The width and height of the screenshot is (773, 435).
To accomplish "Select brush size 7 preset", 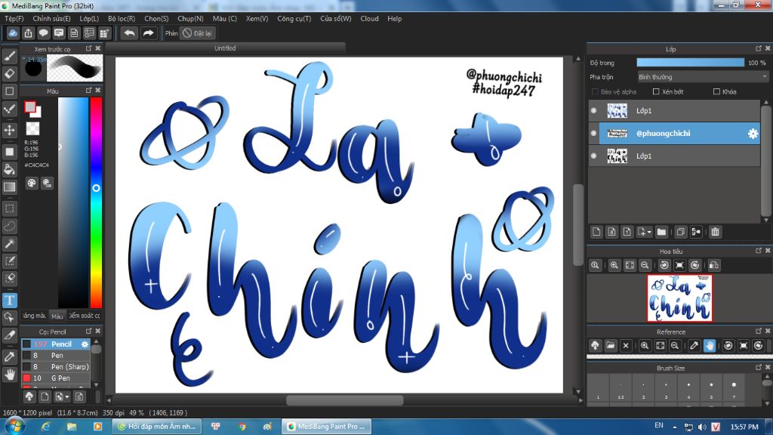I will coord(734,388).
